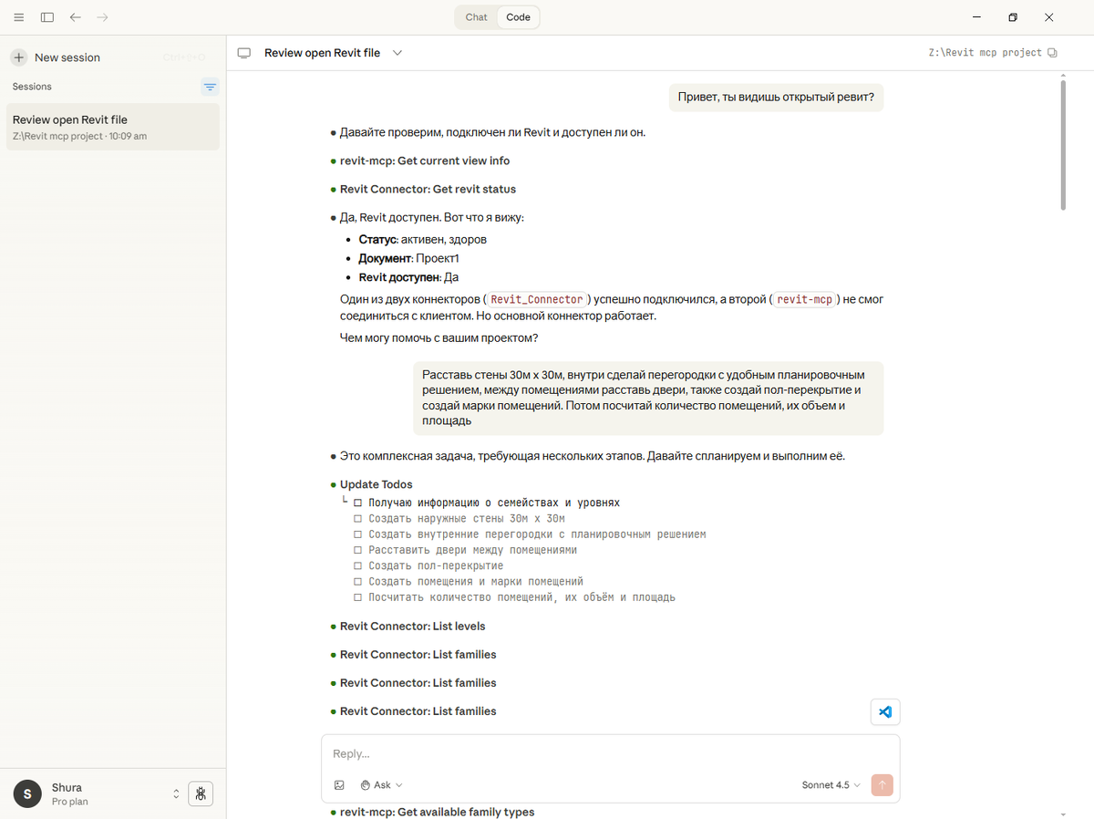Image resolution: width=1094 pixels, height=819 pixels.
Task: Click the bug icon near profile
Action: coord(201,793)
